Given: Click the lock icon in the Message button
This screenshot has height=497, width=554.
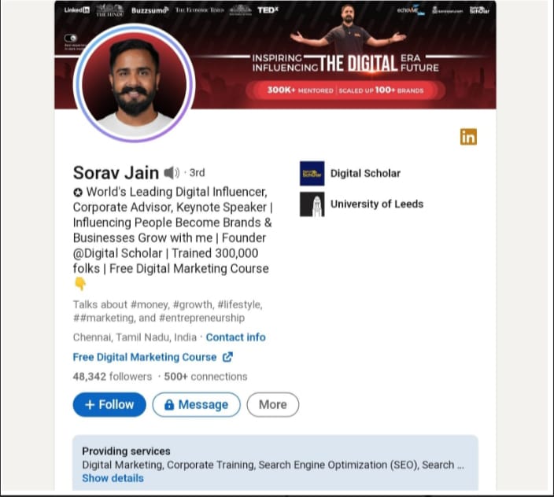Looking at the screenshot, I should (x=169, y=404).
